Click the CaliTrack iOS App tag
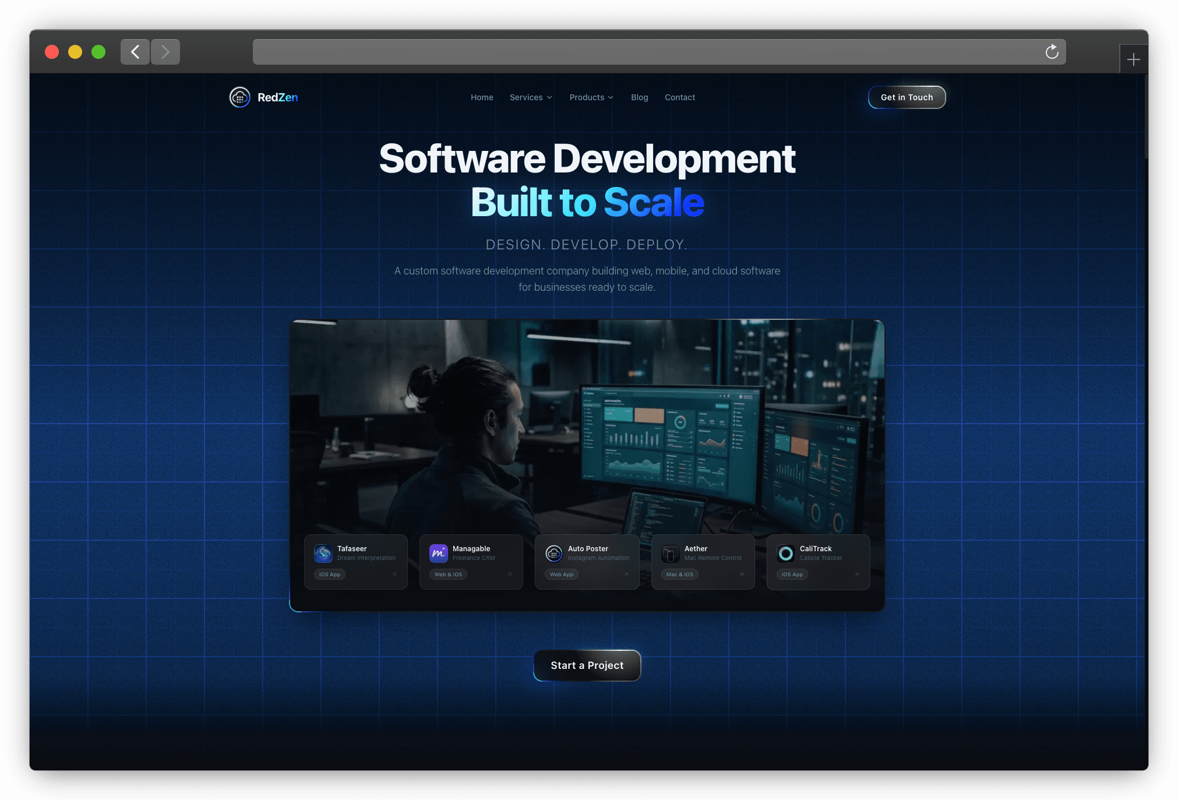This screenshot has height=800, width=1178. click(x=792, y=575)
